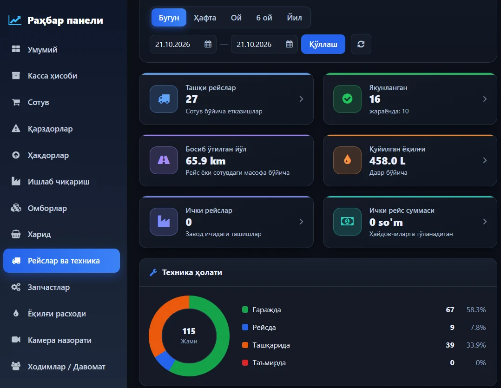Click the Рейслар ва техника truck icon
This screenshot has width=501, height=388.
16,261
